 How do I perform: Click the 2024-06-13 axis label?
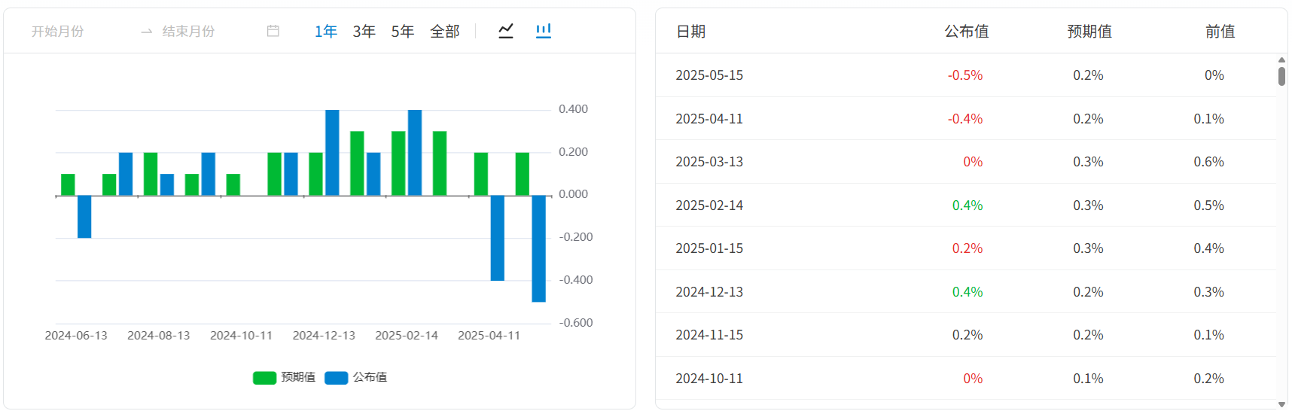pos(76,336)
